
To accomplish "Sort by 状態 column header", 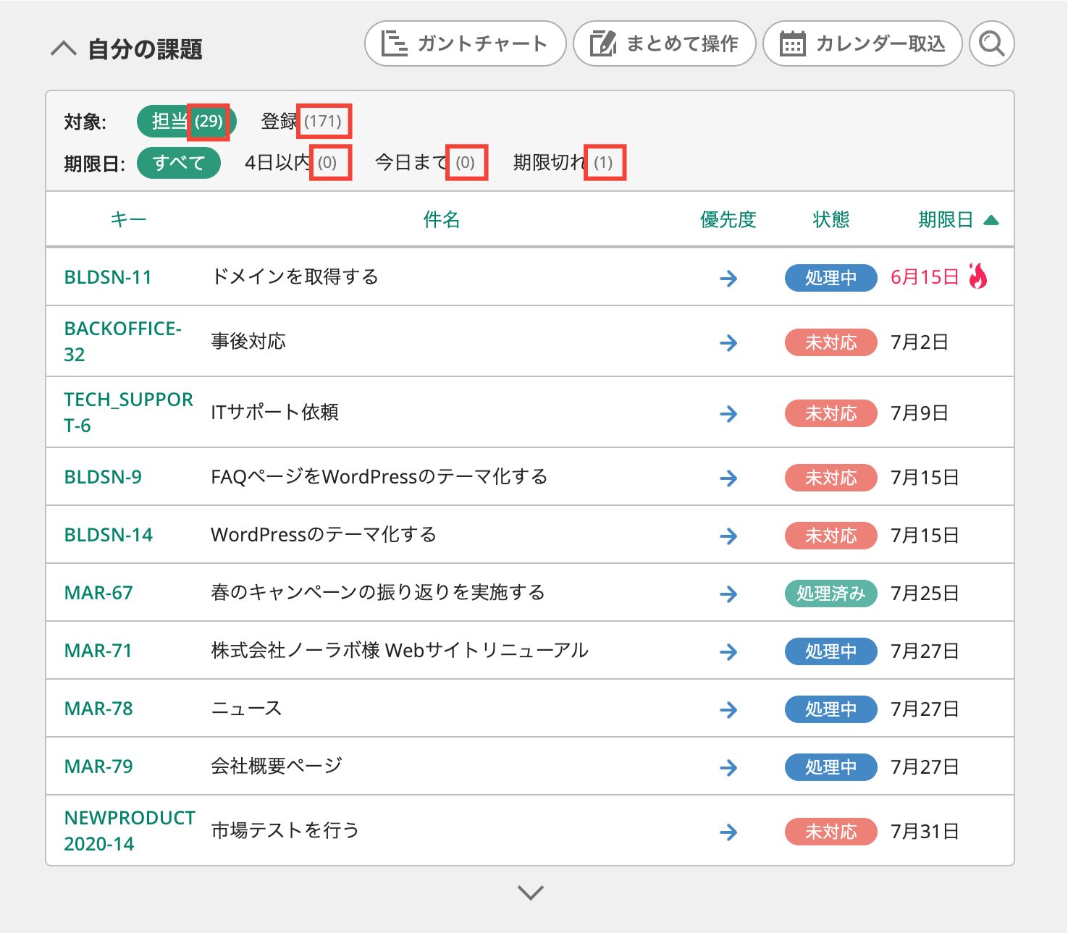I will (831, 219).
